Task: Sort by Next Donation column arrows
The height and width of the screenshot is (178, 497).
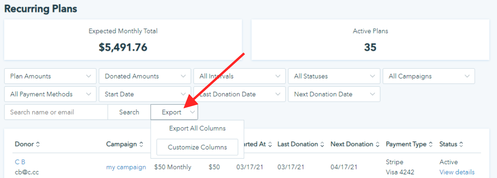Action: 378,144
